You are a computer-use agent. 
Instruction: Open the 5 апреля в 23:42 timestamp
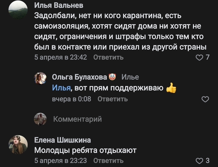[60, 57]
